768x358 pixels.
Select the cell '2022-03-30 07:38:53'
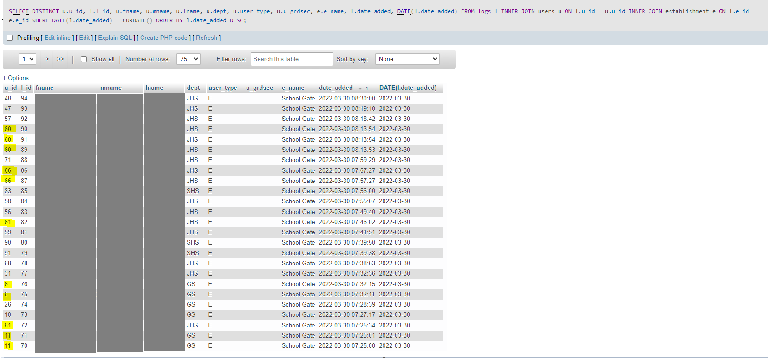347,263
